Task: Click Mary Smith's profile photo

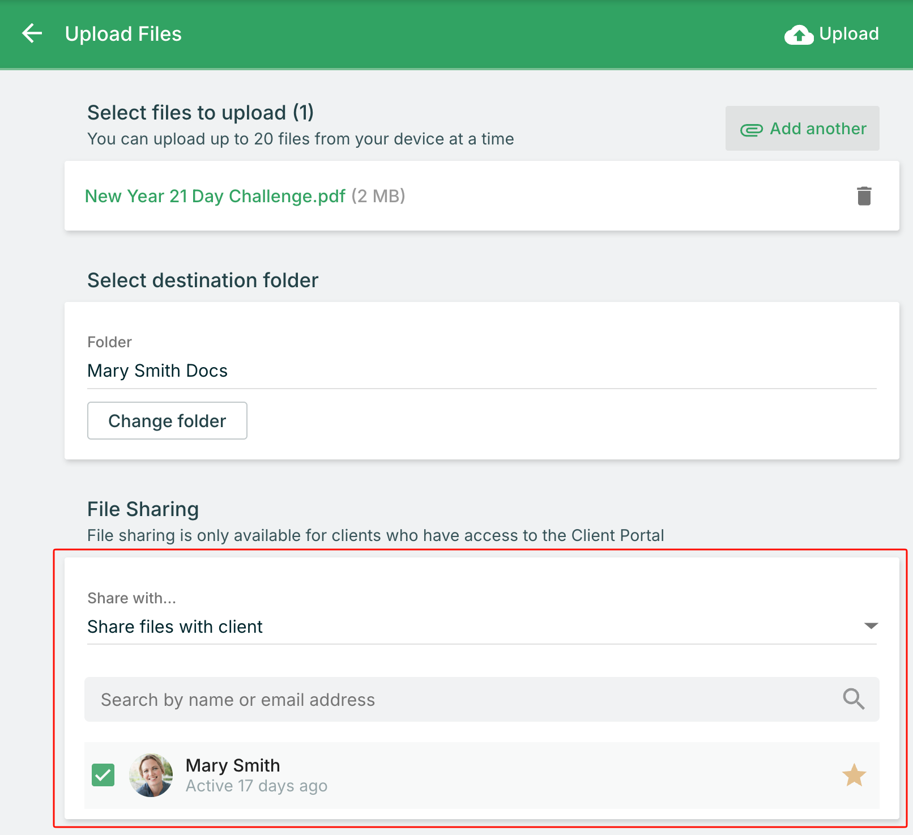Action: (151, 775)
